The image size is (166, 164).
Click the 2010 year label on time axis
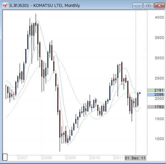pos(95,158)
